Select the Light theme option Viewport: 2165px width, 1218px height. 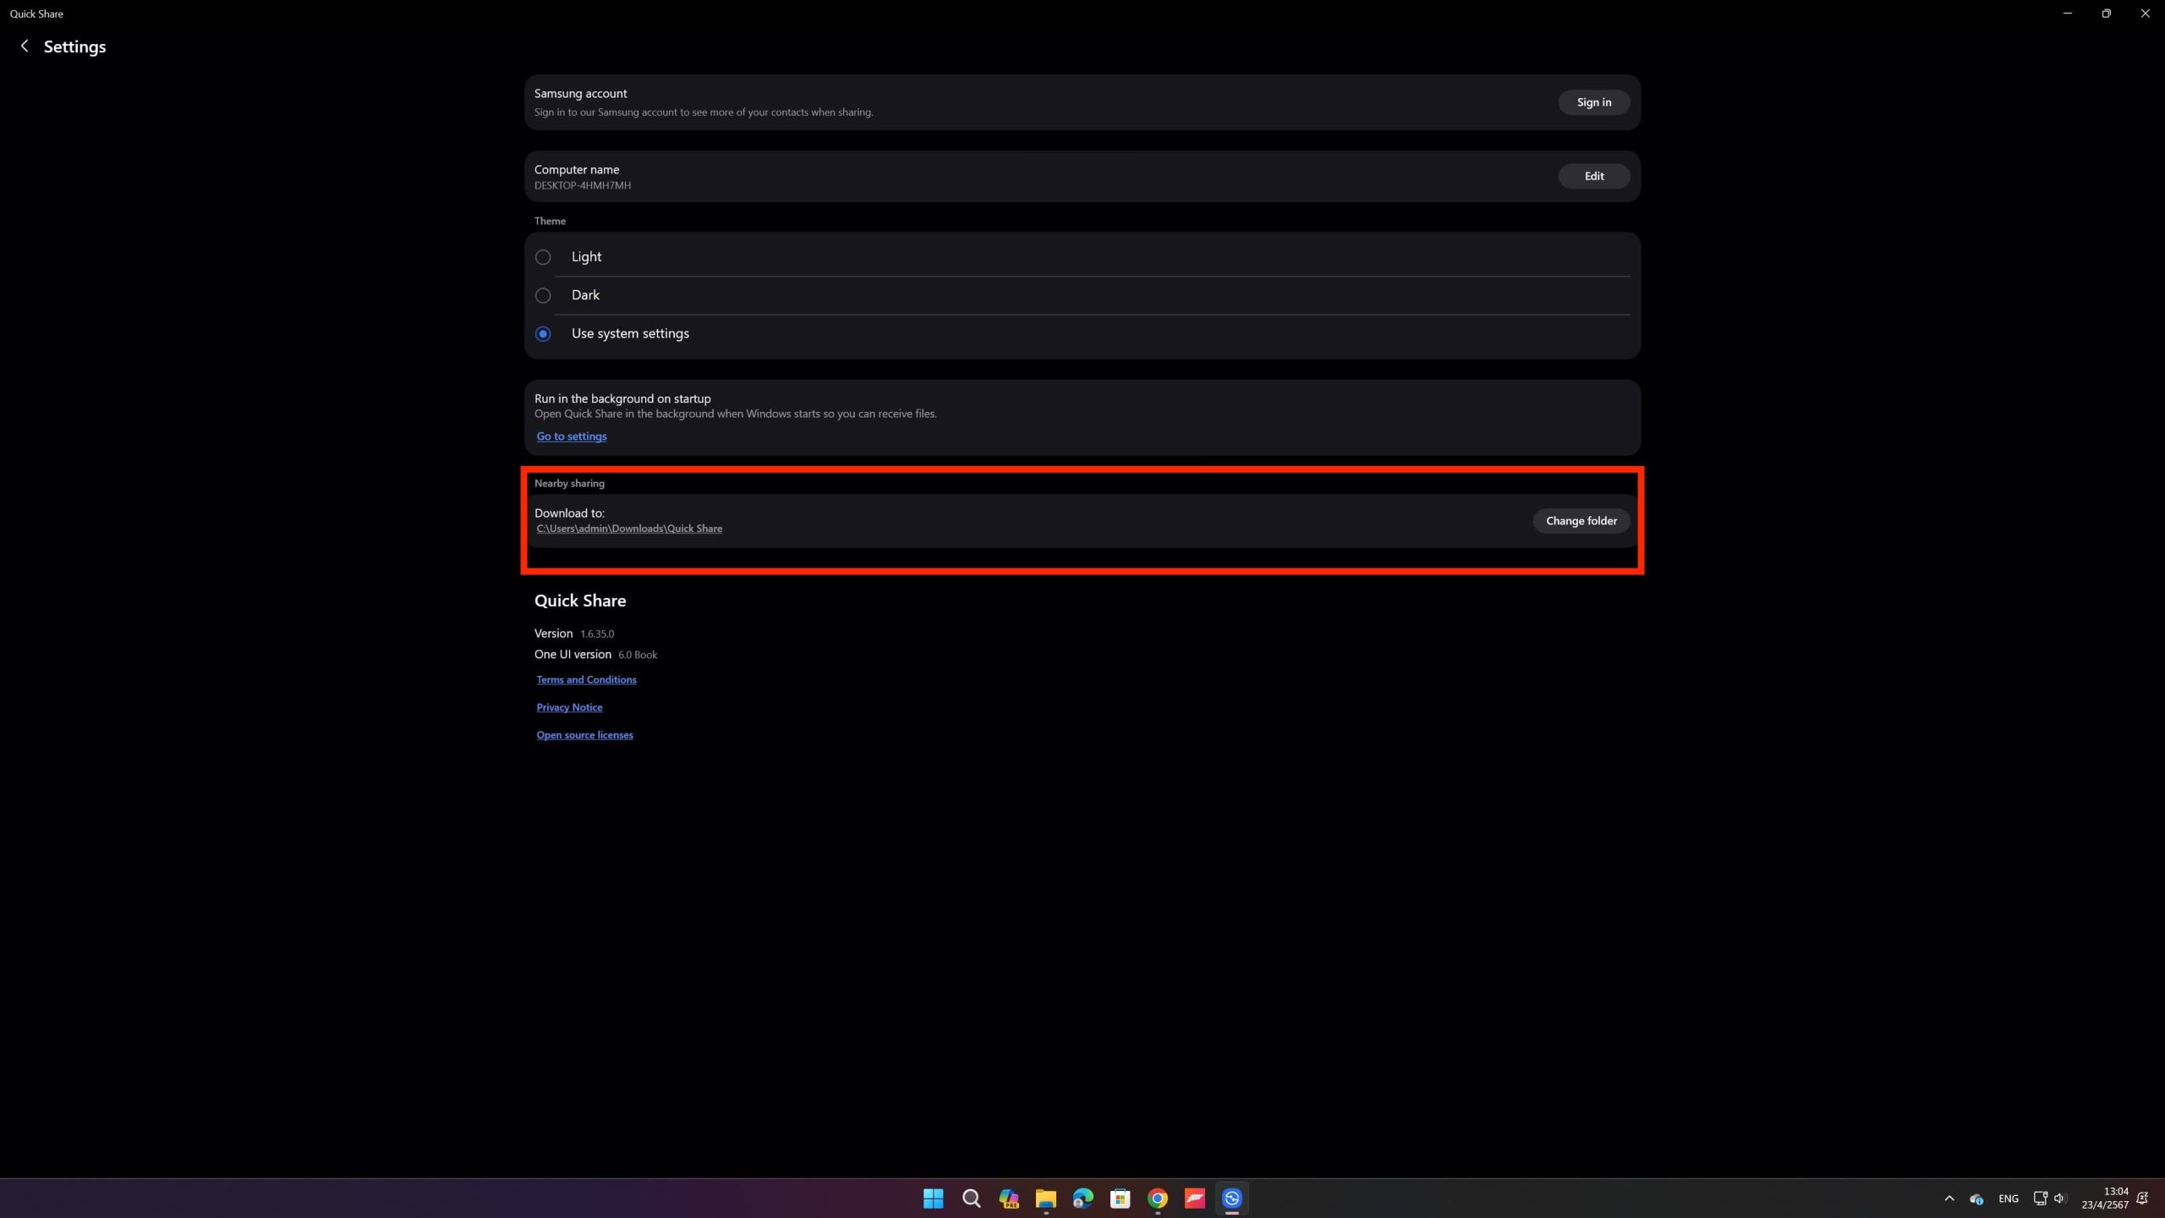(543, 257)
